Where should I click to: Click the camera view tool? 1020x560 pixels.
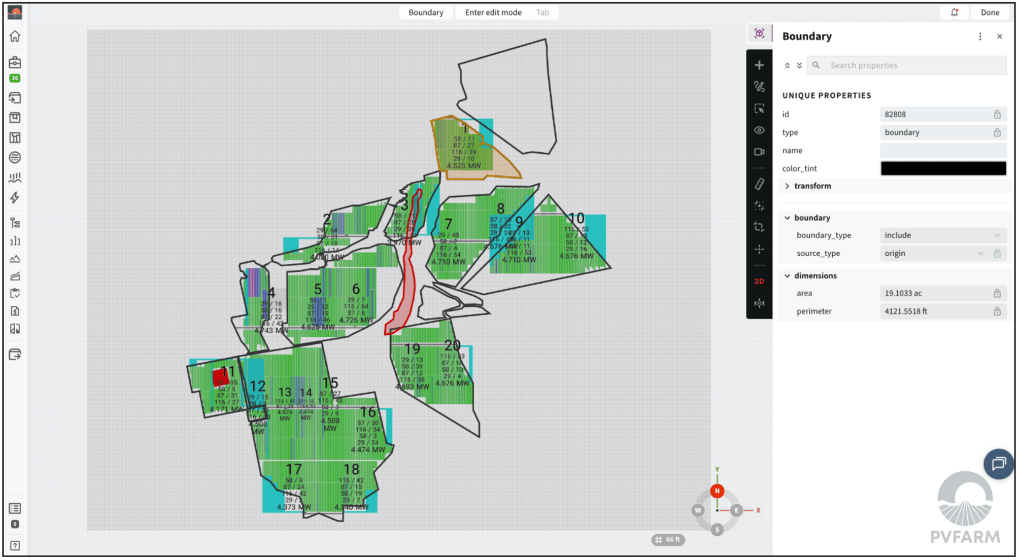coord(759,152)
